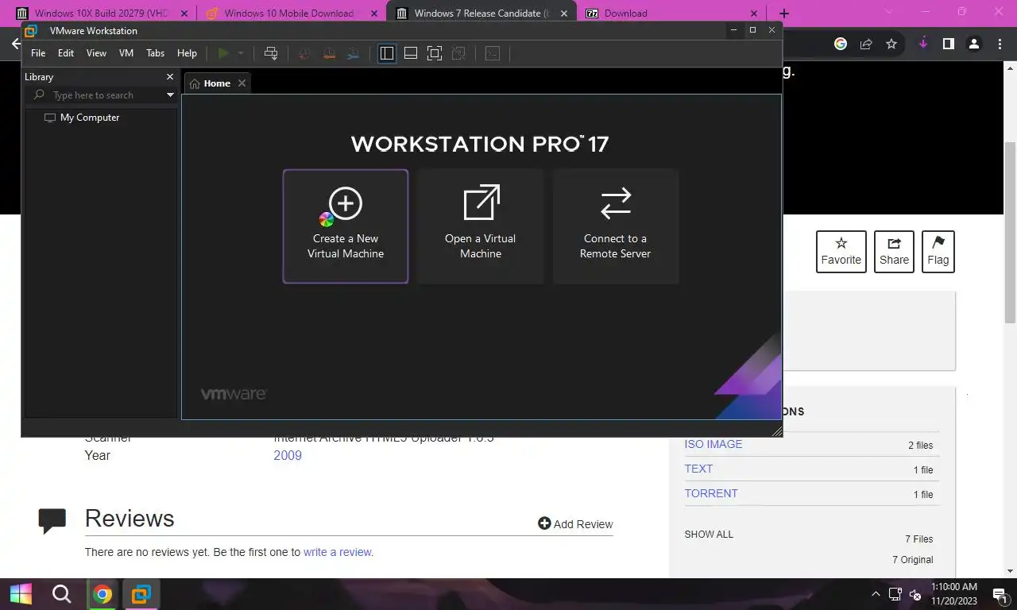Click the TORRENT download link

pos(711,493)
